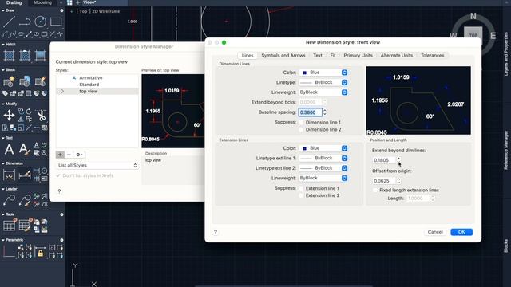This screenshot has width=511, height=287.
Task: Toggle Suppress Dimension line 1
Action: 301,122
